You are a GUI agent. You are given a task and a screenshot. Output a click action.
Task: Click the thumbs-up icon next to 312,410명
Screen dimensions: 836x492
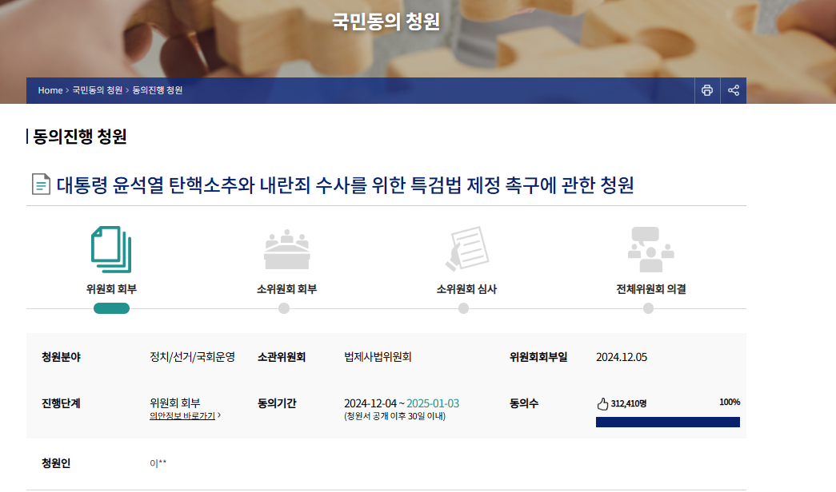(x=602, y=403)
